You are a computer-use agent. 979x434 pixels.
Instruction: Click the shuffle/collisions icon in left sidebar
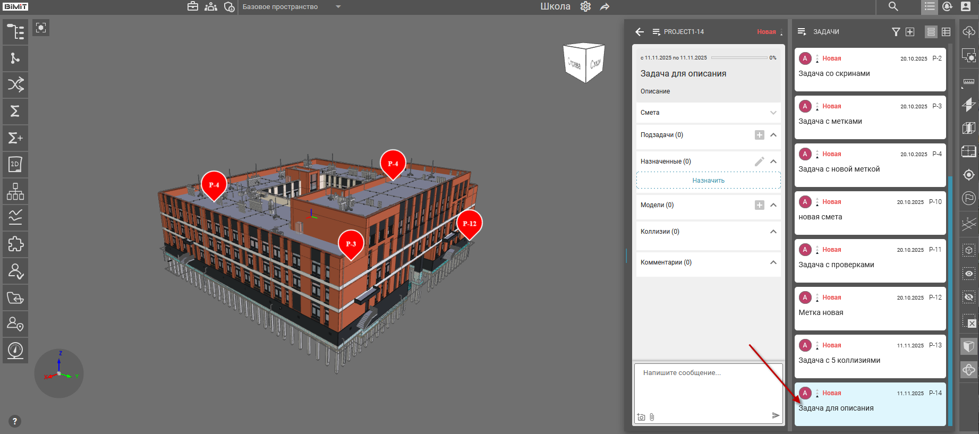point(15,84)
